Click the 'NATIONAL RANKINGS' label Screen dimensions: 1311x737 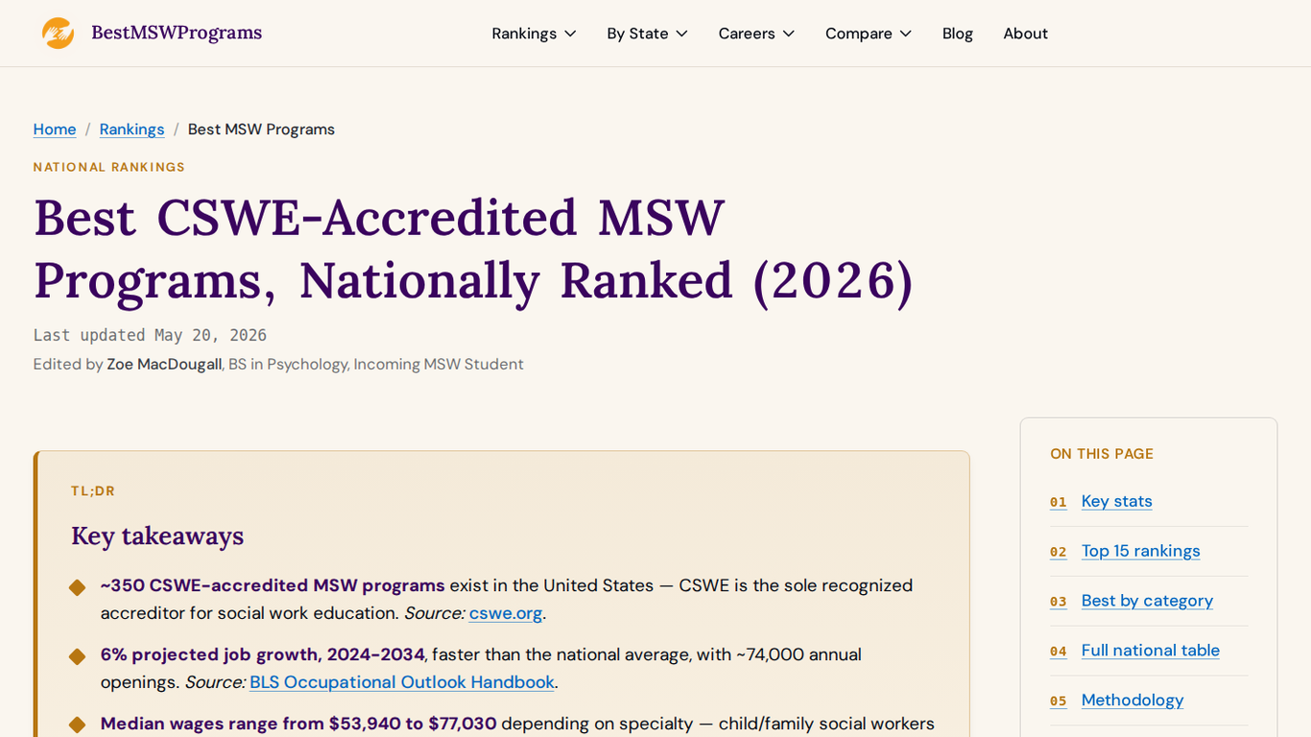click(x=109, y=167)
